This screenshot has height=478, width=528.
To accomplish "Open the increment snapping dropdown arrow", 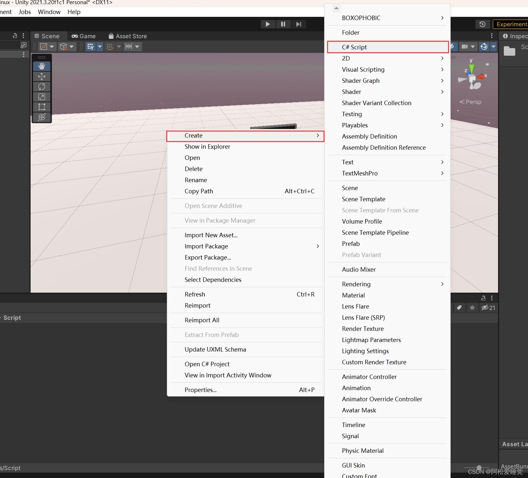I will pos(137,47).
